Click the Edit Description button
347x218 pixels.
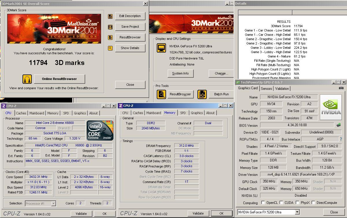pos(130,16)
